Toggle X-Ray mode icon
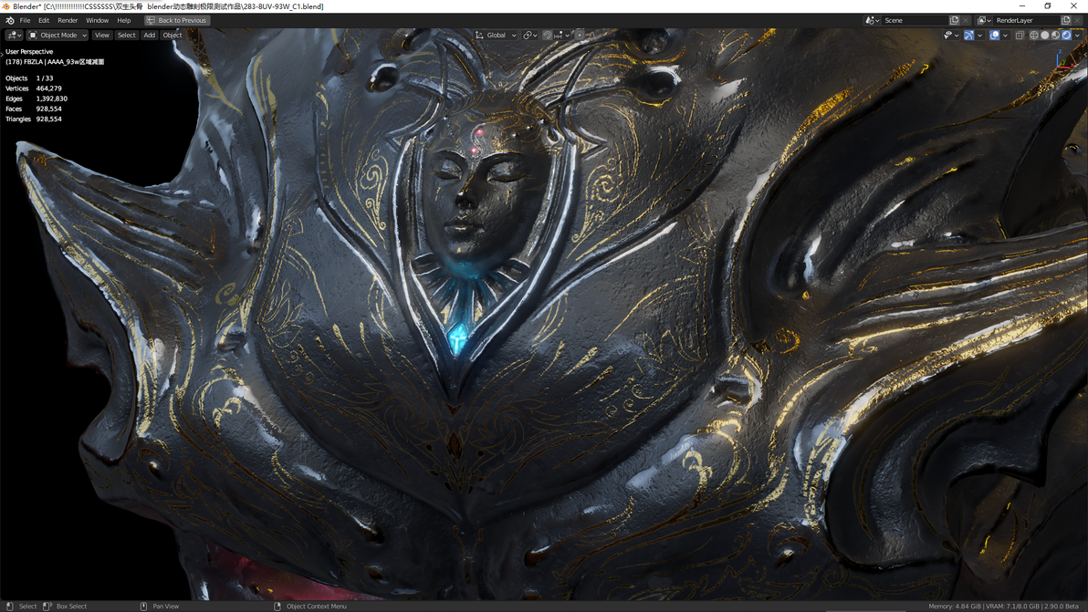The height and width of the screenshot is (612, 1088). (1020, 35)
